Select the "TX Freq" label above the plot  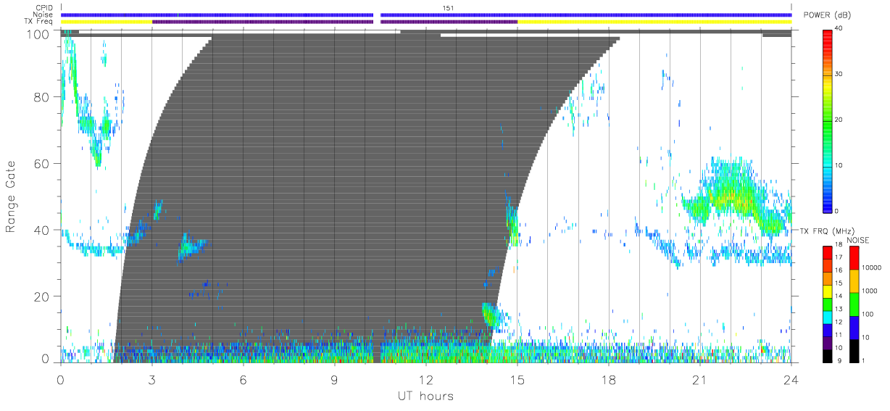coord(39,21)
